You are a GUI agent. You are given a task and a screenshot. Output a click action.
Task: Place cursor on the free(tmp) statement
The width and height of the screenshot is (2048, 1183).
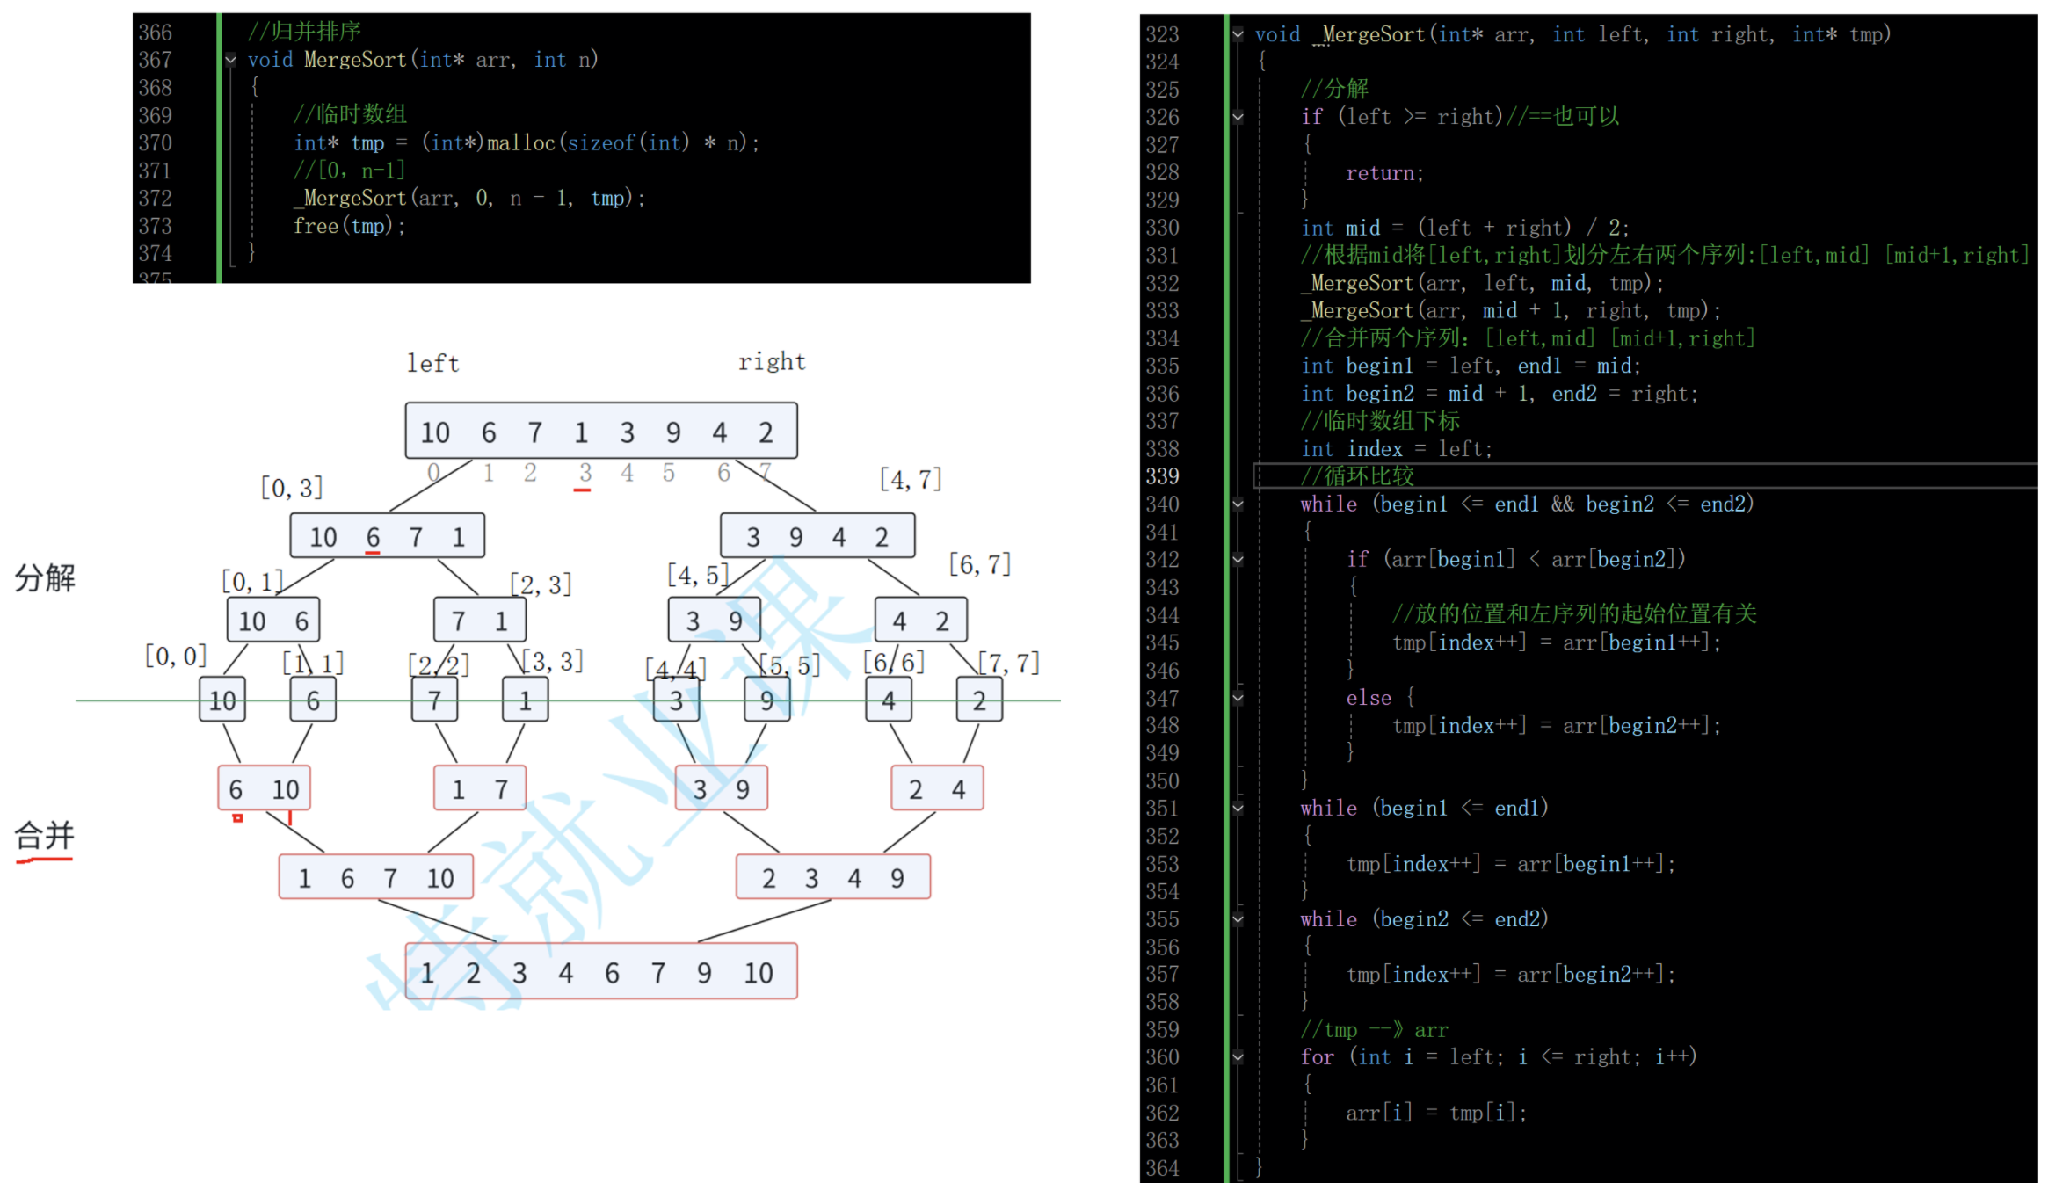349,227
